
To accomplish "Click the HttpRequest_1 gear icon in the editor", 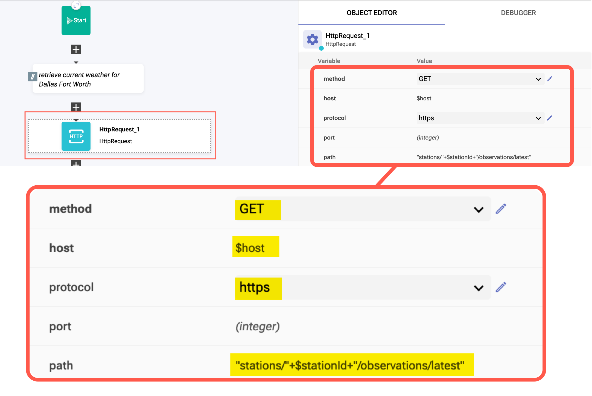I will point(313,39).
